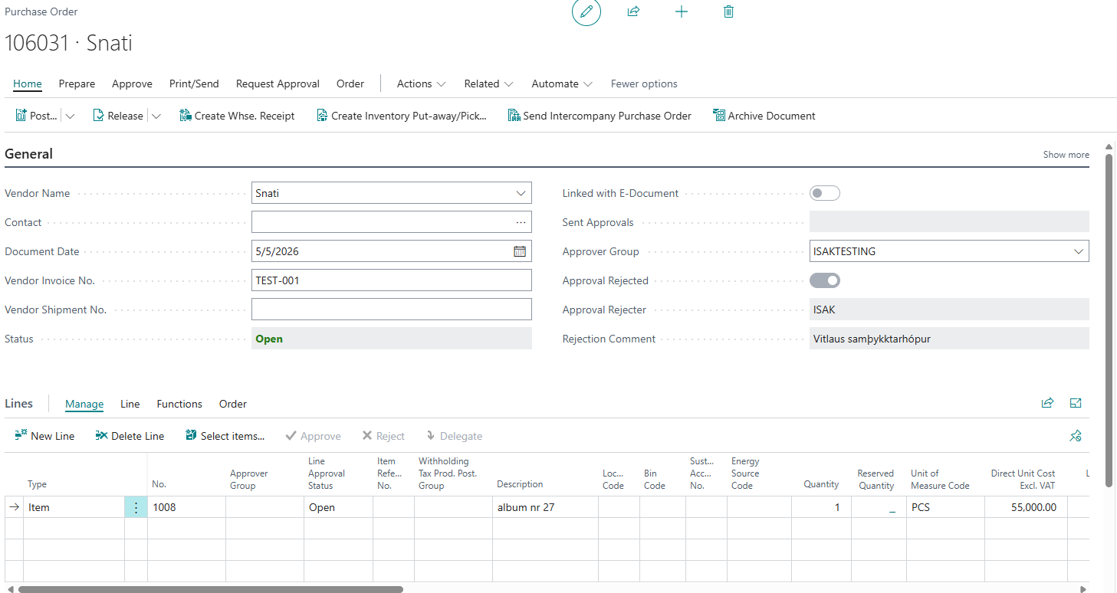Open the Actions menu
The height and width of the screenshot is (593, 1117).
pyautogui.click(x=421, y=84)
